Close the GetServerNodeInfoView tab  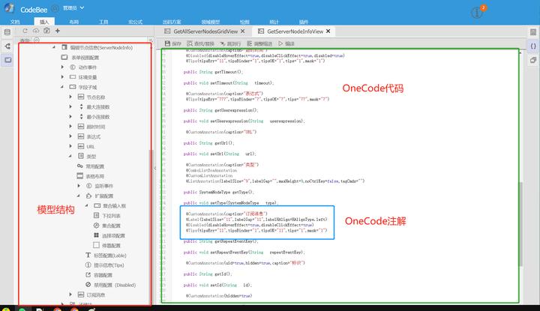point(328,32)
